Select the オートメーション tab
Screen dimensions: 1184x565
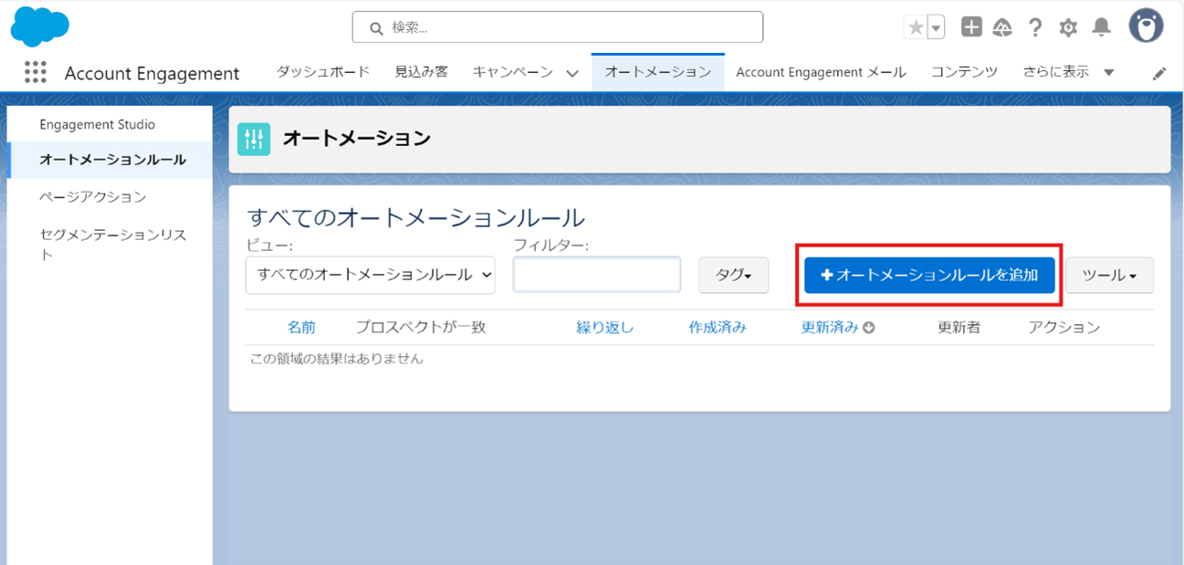[x=658, y=72]
